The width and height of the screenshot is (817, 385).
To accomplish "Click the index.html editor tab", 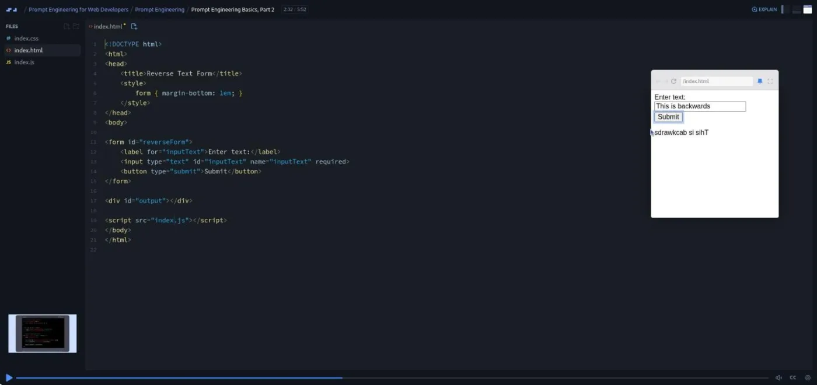I will coord(107,26).
